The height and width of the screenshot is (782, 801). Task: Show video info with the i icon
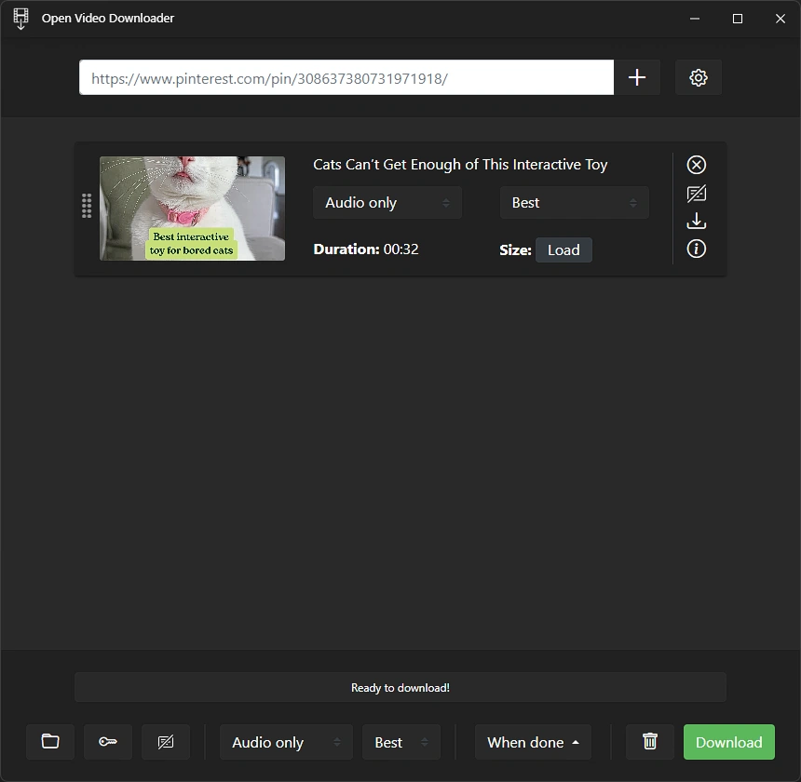pyautogui.click(x=697, y=249)
